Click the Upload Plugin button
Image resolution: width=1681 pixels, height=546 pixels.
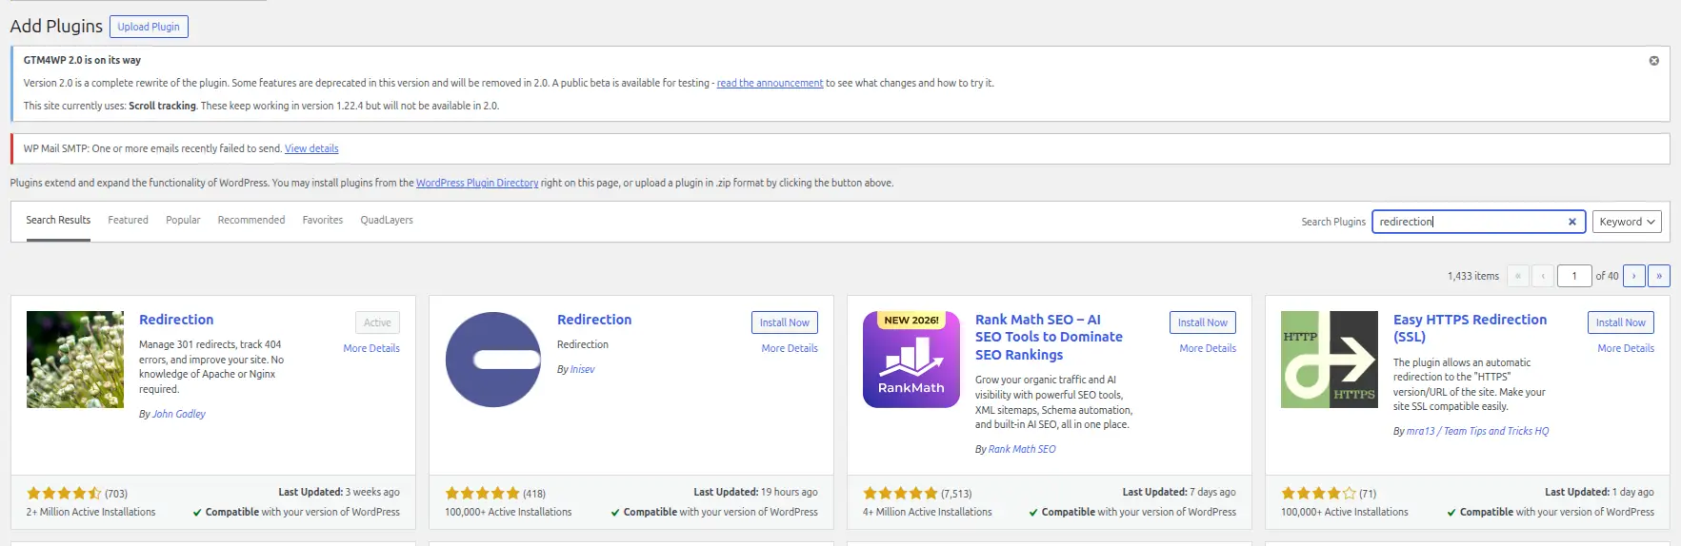pos(149,27)
